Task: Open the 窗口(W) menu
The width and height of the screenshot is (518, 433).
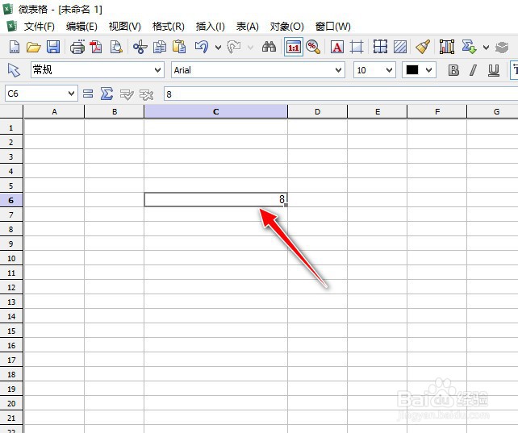Action: (x=332, y=27)
